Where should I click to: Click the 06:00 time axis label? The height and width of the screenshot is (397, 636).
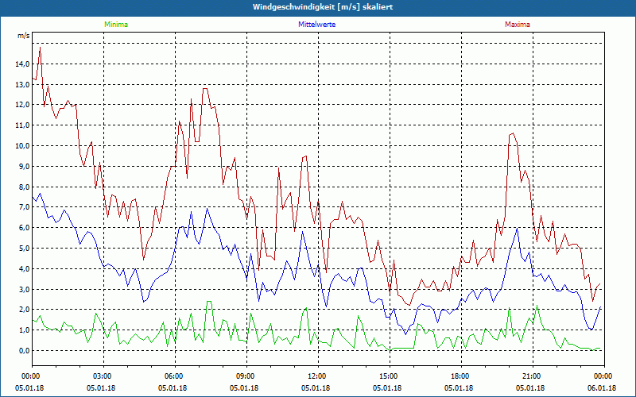coord(175,376)
